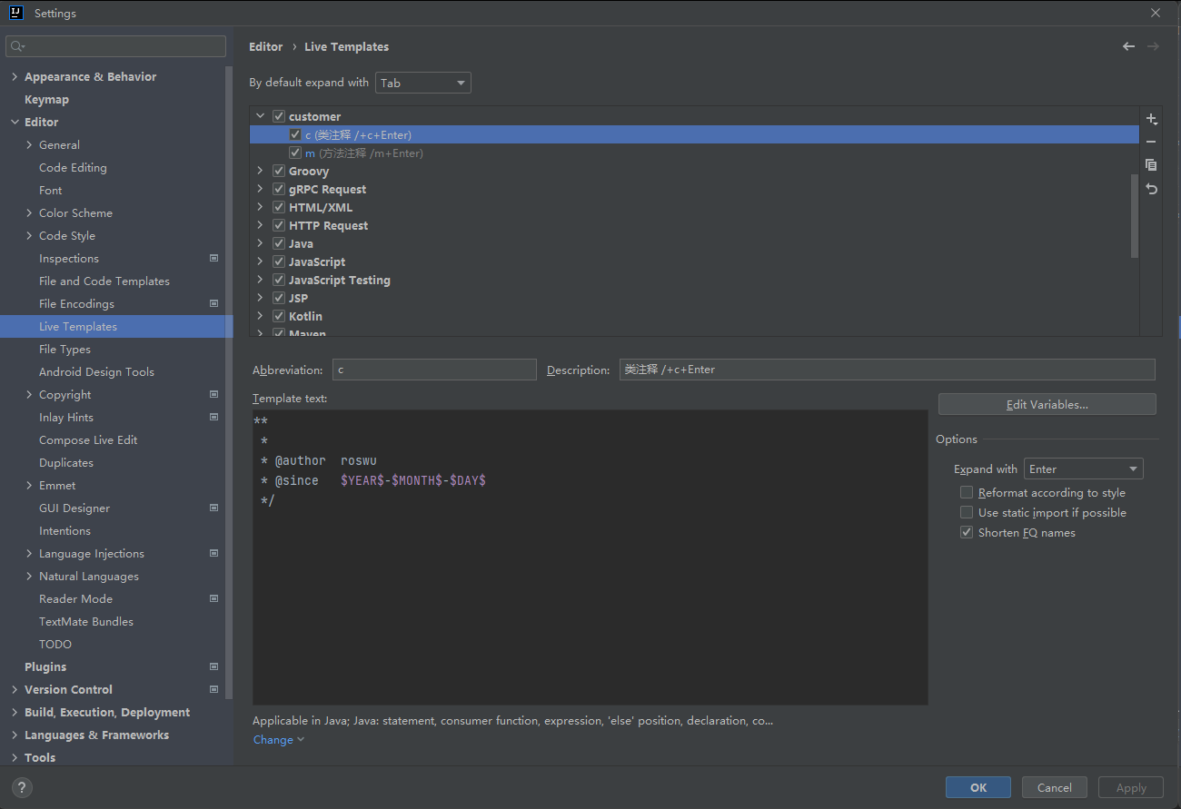Viewport: 1181px width, 809px height.
Task: Select the m method-comment template row
Action: [694, 153]
